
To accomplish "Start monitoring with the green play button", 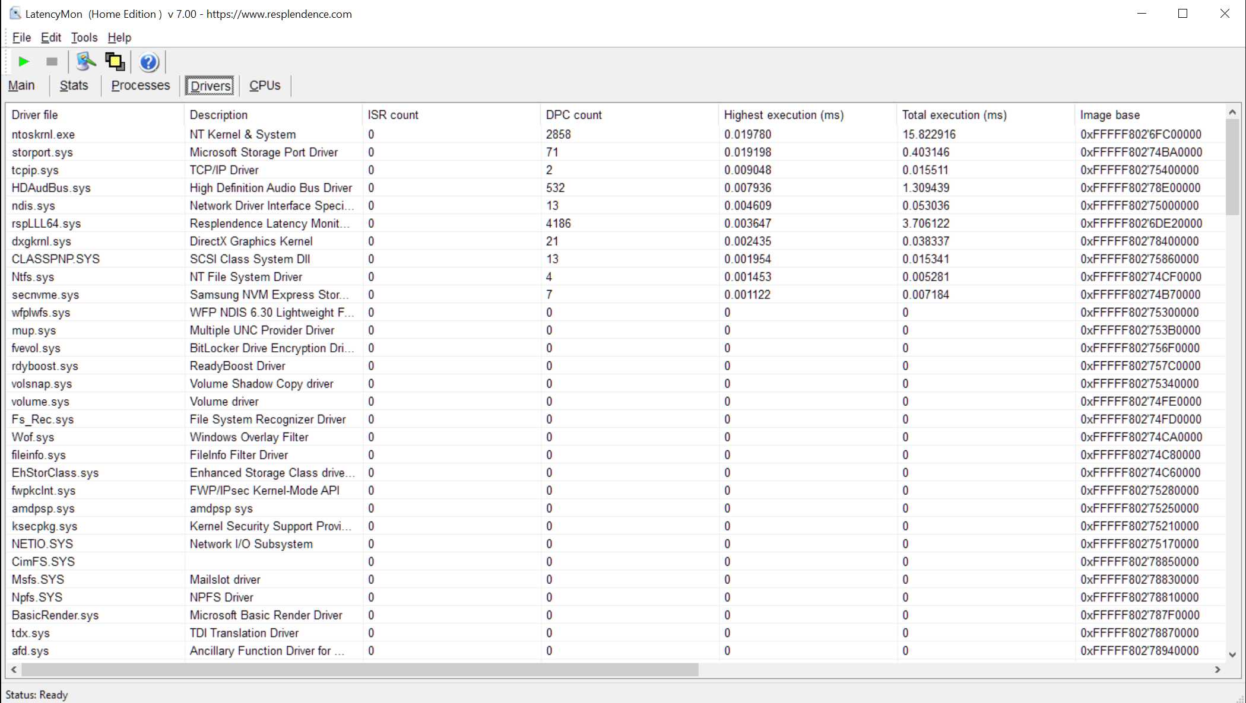I will (24, 62).
